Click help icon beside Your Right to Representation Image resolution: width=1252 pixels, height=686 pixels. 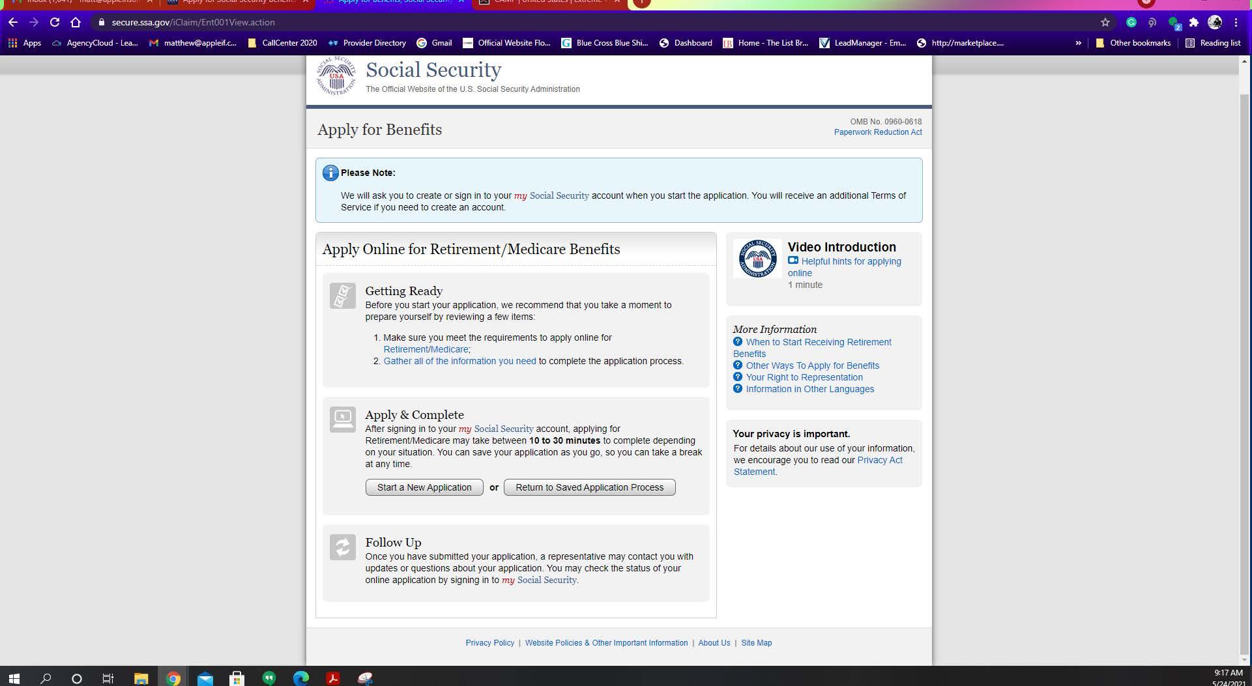(x=738, y=377)
